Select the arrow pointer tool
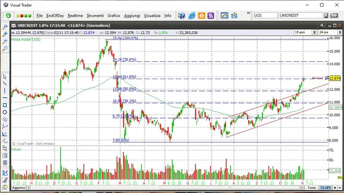 5,77
